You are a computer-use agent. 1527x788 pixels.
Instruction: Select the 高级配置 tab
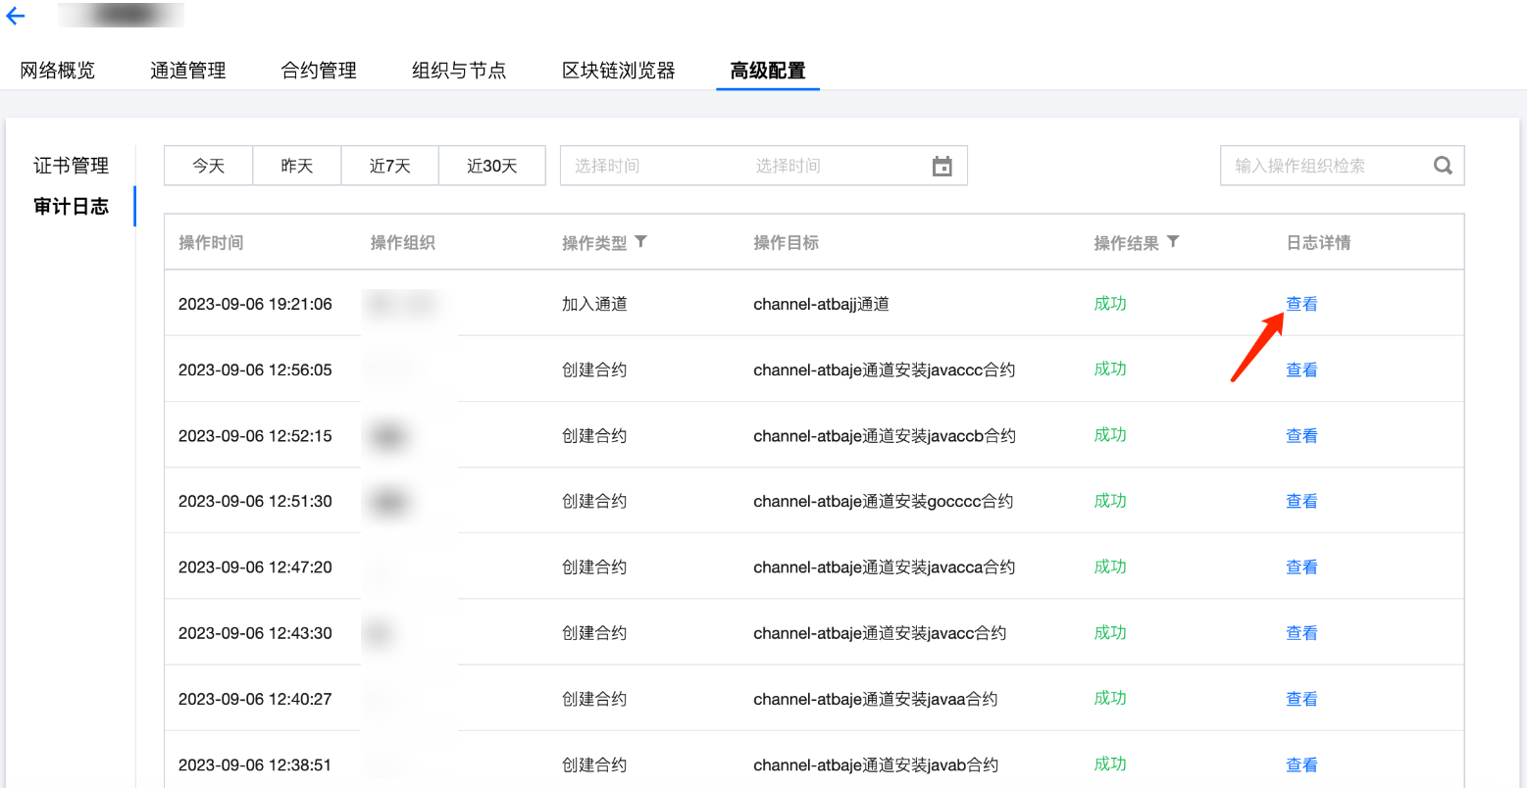pyautogui.click(x=768, y=71)
